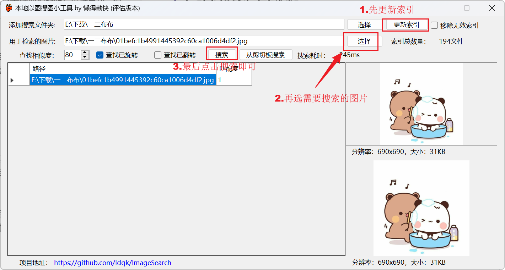Click the 194文件 index count text
Image resolution: width=505 pixels, height=270 pixels.
451,42
